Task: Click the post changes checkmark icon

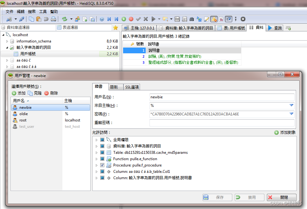Action: tap(138, 19)
